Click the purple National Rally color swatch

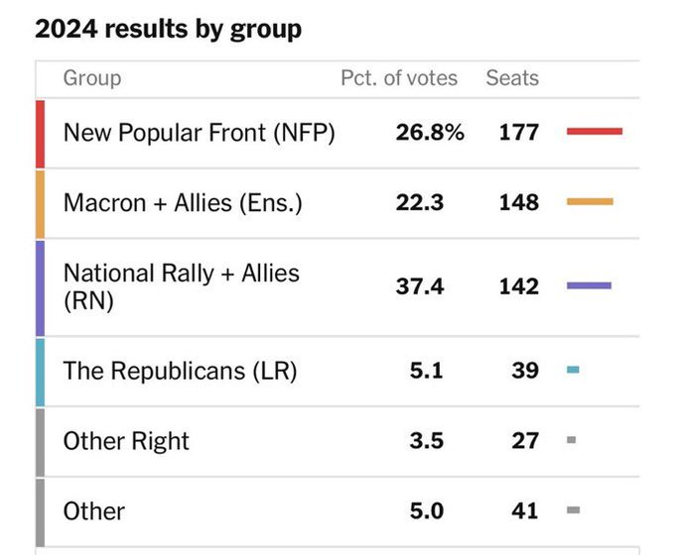(x=40, y=287)
